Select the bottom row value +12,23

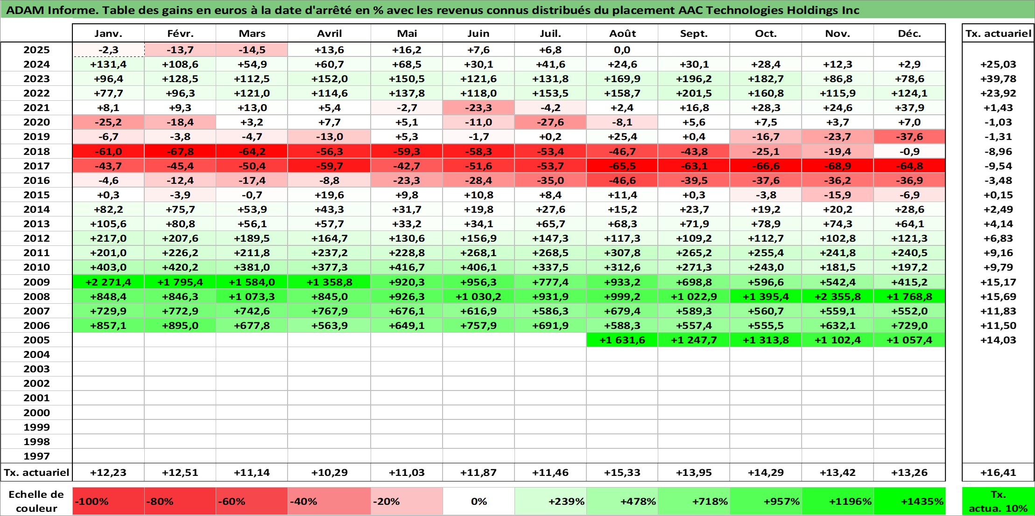[x=108, y=473]
